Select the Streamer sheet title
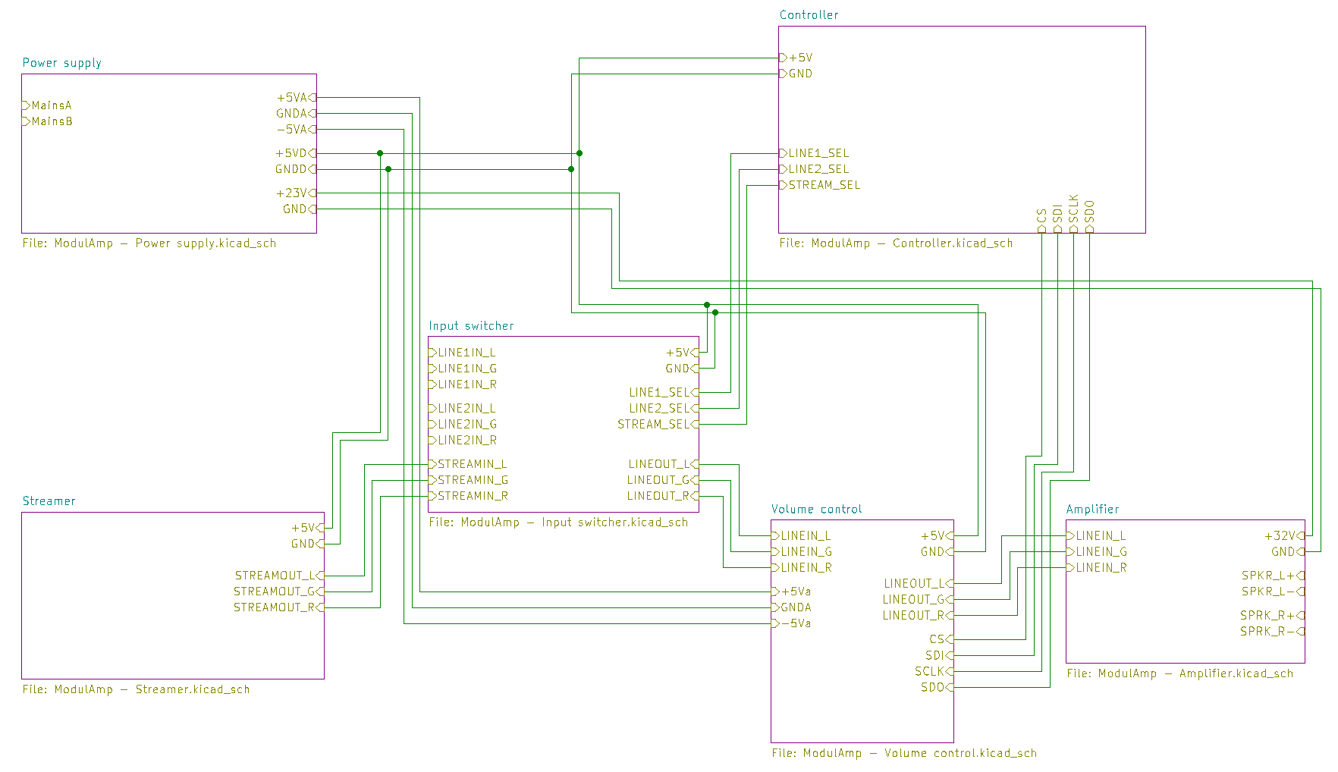Viewport: 1338px width, 772px height. pyautogui.click(x=49, y=501)
